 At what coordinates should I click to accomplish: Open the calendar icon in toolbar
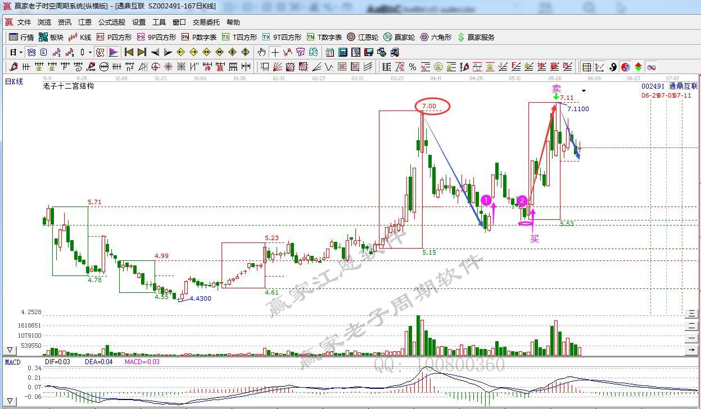[x=329, y=52]
